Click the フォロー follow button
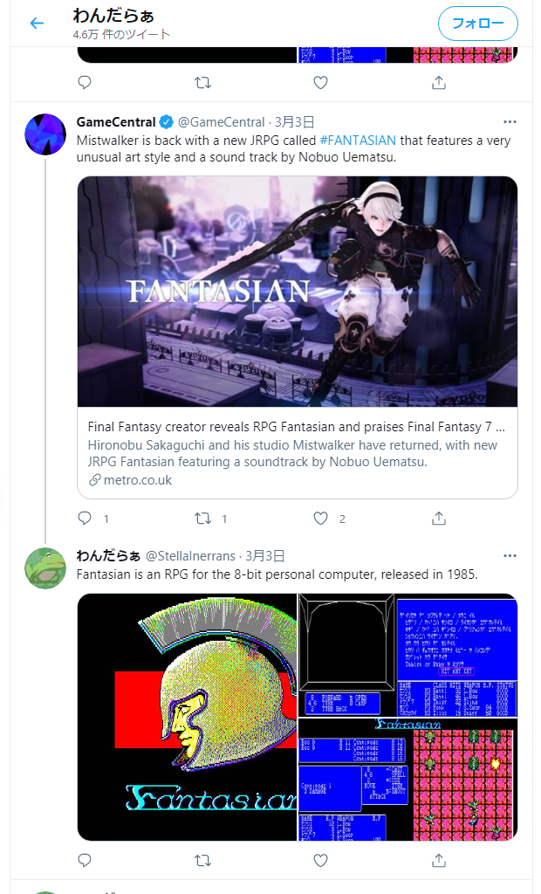The height and width of the screenshot is (894, 541). (x=477, y=24)
